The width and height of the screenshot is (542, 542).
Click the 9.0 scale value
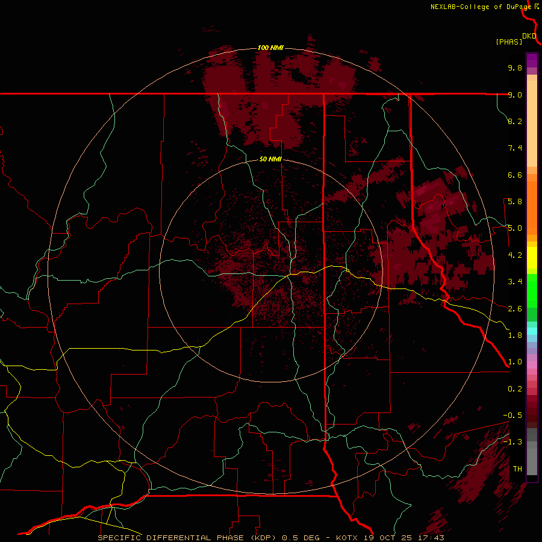(x=515, y=95)
